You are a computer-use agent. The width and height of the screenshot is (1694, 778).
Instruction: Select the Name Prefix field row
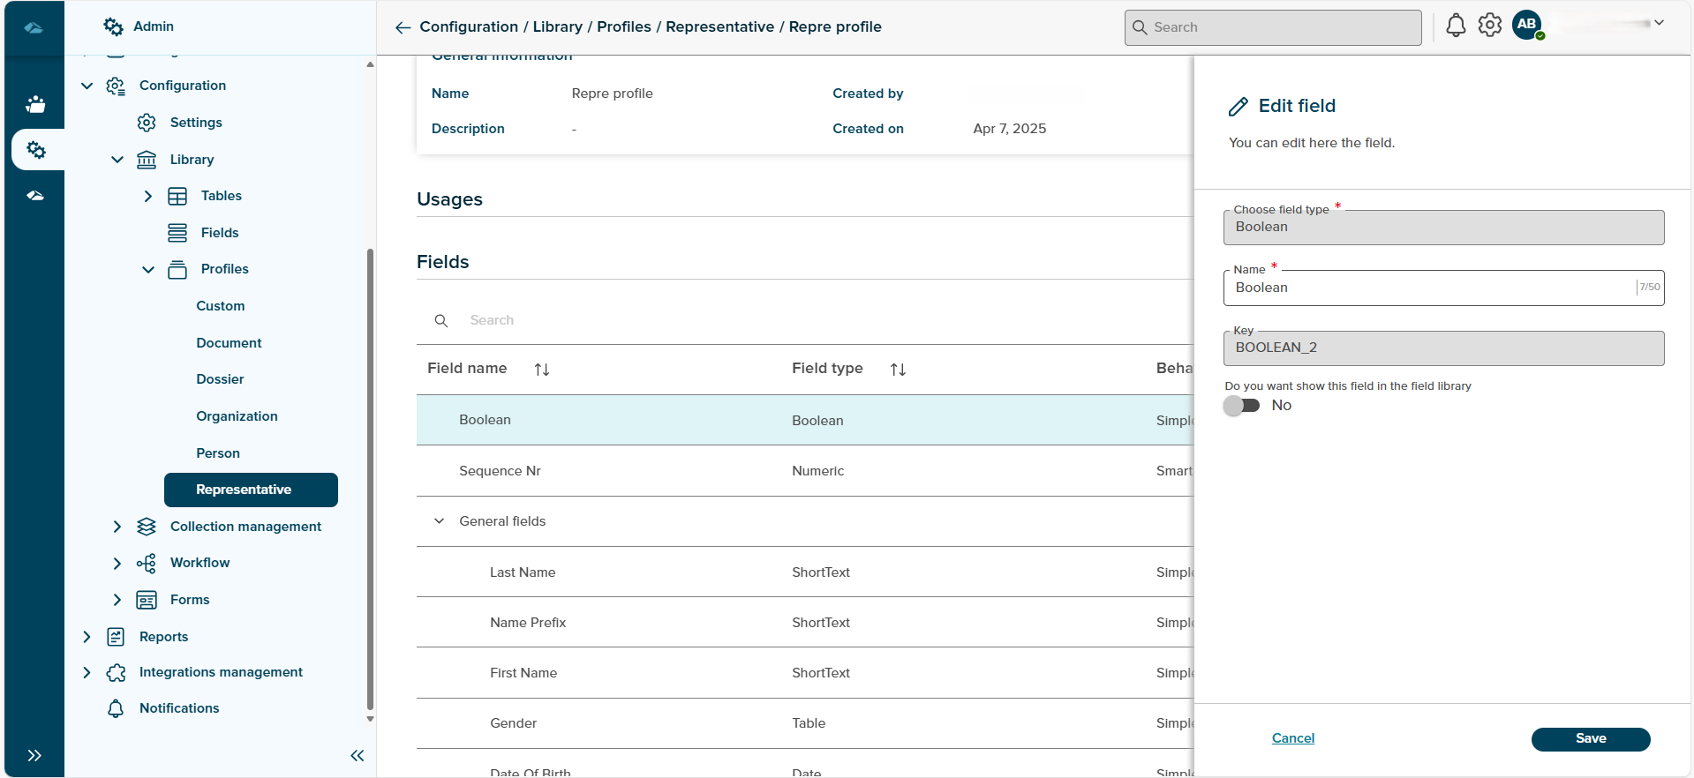[x=805, y=623]
